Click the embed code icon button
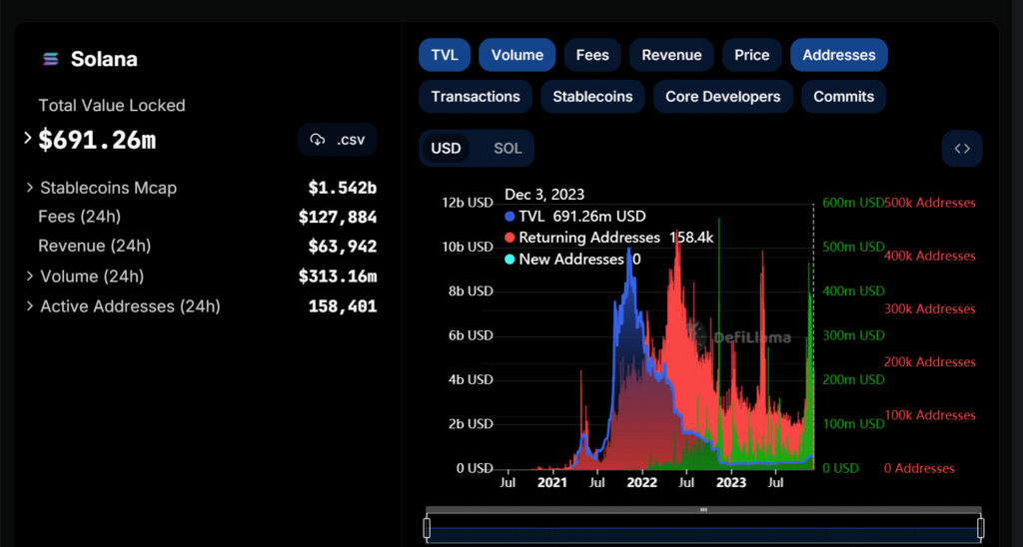This screenshot has width=1023, height=547. click(x=962, y=149)
